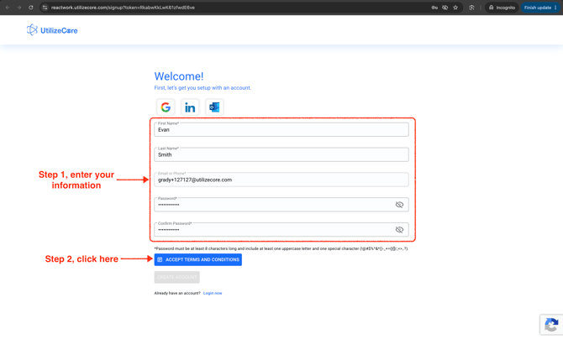Viewport: 563px width, 339px height.
Task: Click into the Email or Phone field
Action: pyautogui.click(x=281, y=180)
